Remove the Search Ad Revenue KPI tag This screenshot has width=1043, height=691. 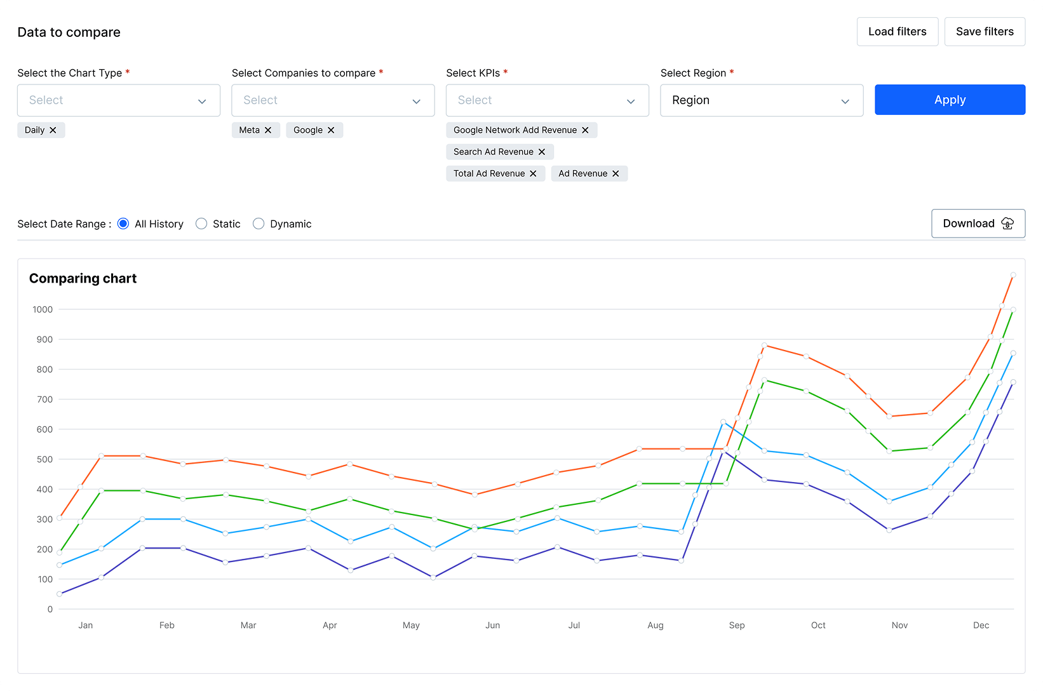coord(541,151)
